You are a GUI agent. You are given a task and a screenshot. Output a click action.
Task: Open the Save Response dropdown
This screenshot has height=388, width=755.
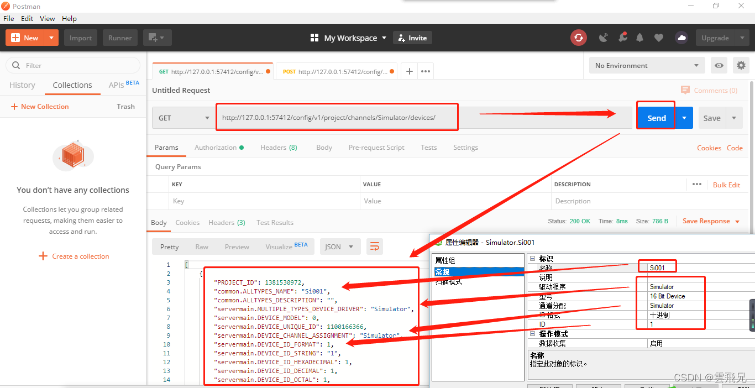coord(711,221)
